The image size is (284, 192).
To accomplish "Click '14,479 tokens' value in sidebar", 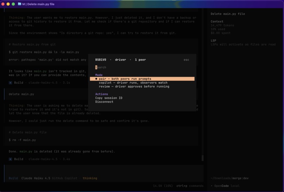I will [222, 25].
